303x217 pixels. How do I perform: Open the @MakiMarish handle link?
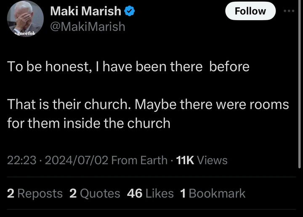pyautogui.click(x=88, y=26)
